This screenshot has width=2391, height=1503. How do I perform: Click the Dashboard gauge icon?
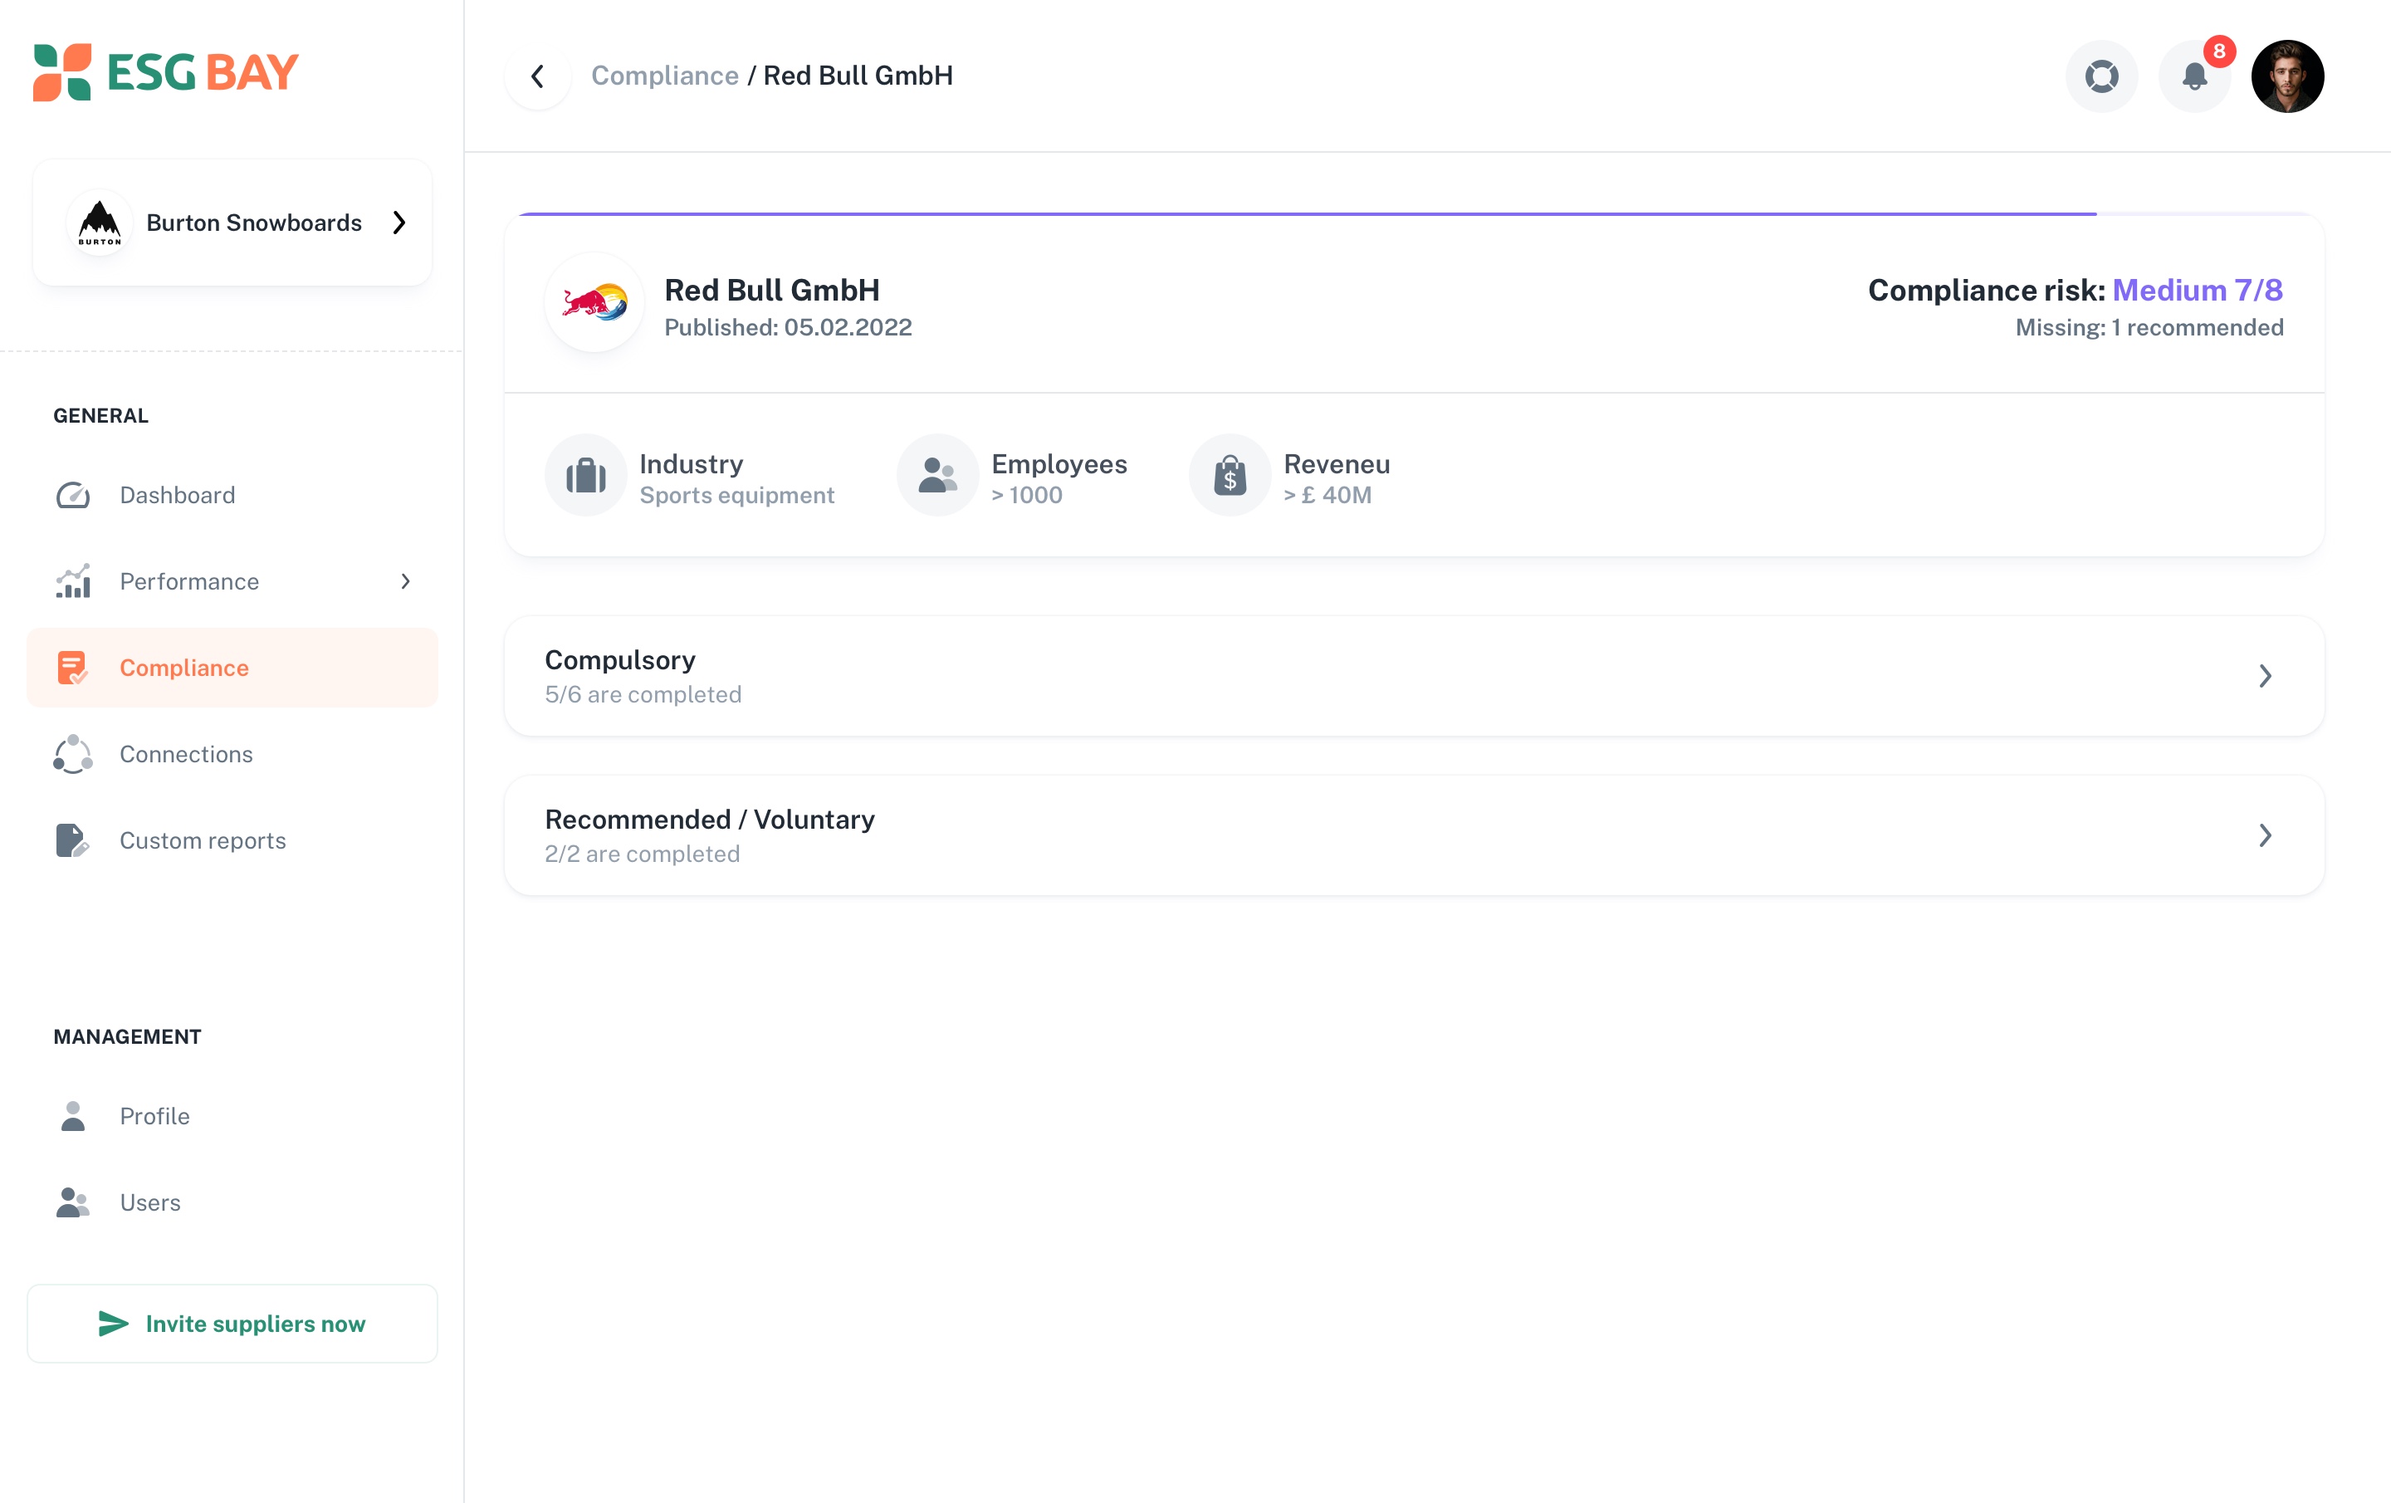tap(72, 495)
